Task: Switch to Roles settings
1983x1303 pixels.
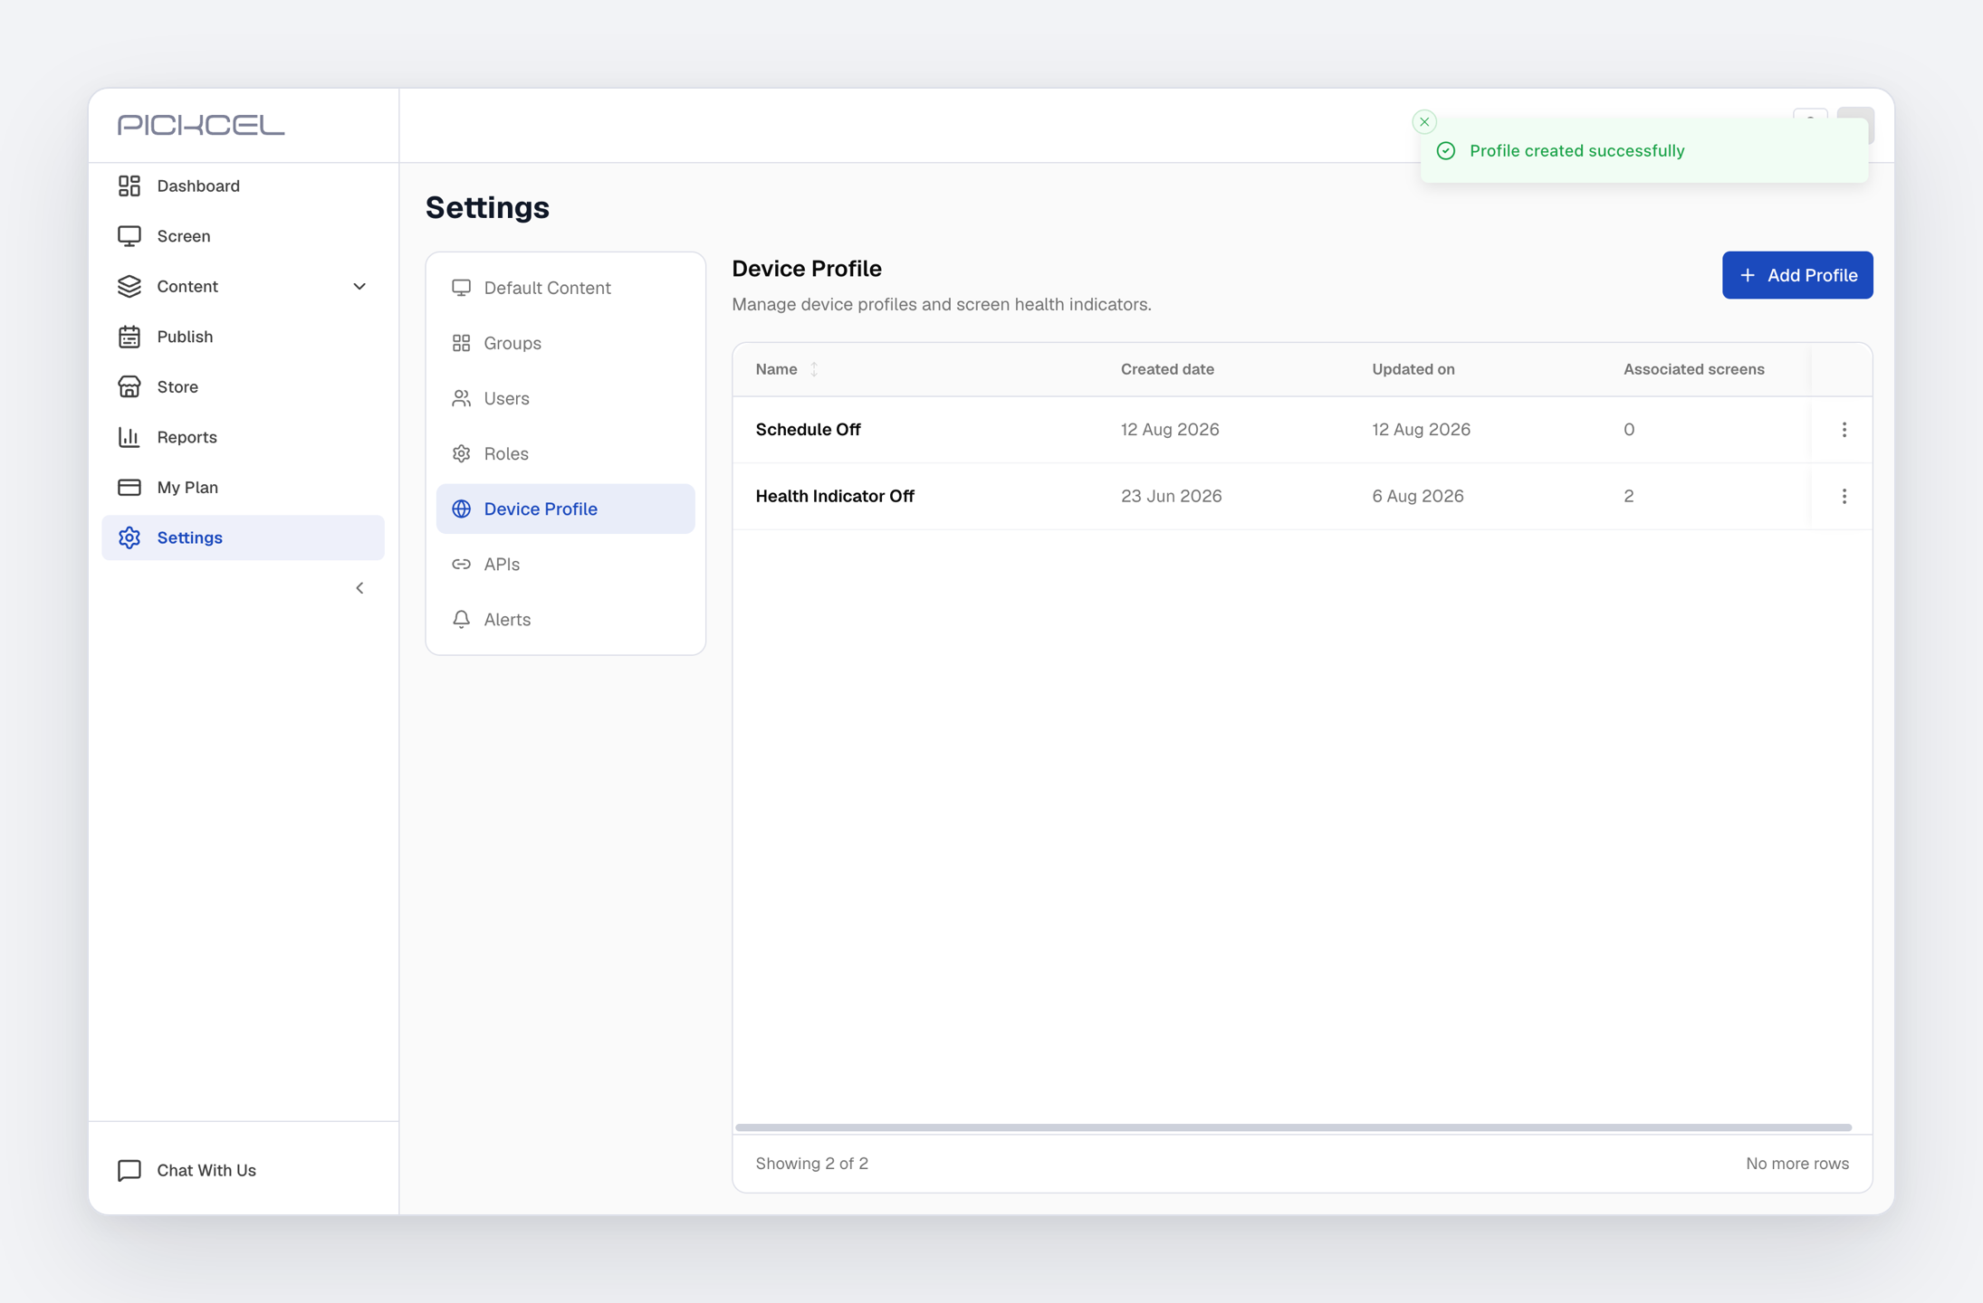Action: pyautogui.click(x=566, y=453)
